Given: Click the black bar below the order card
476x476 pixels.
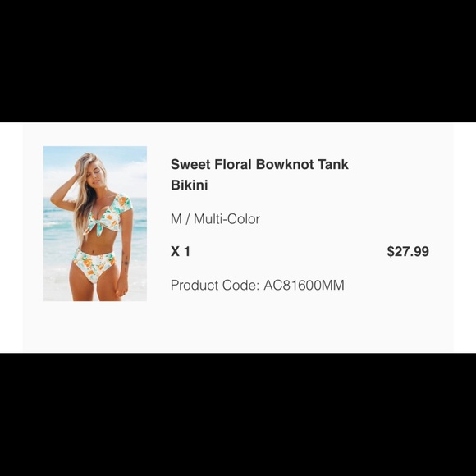Looking at the screenshot, I should [238, 414].
